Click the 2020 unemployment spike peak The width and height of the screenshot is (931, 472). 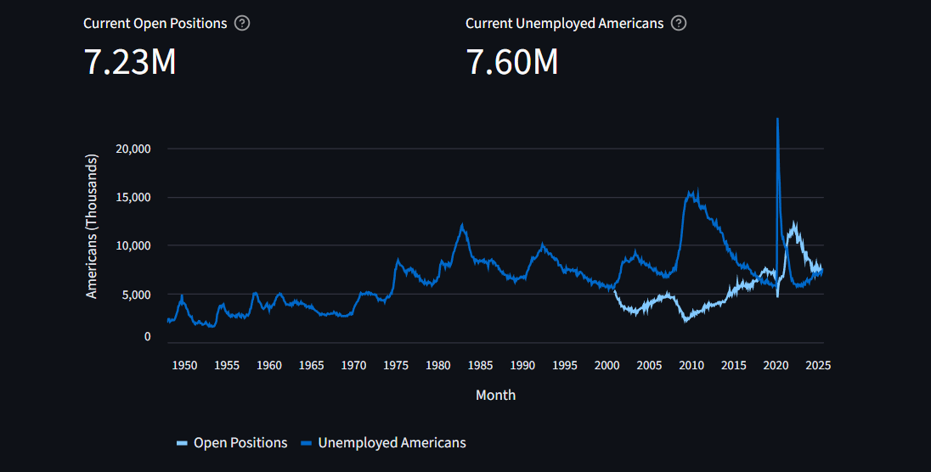pyautogui.click(x=777, y=120)
